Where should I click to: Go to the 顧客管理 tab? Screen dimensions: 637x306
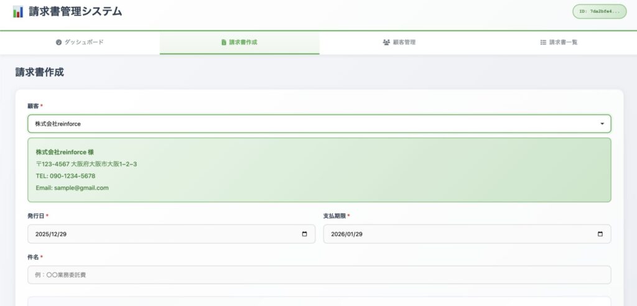[x=404, y=42]
